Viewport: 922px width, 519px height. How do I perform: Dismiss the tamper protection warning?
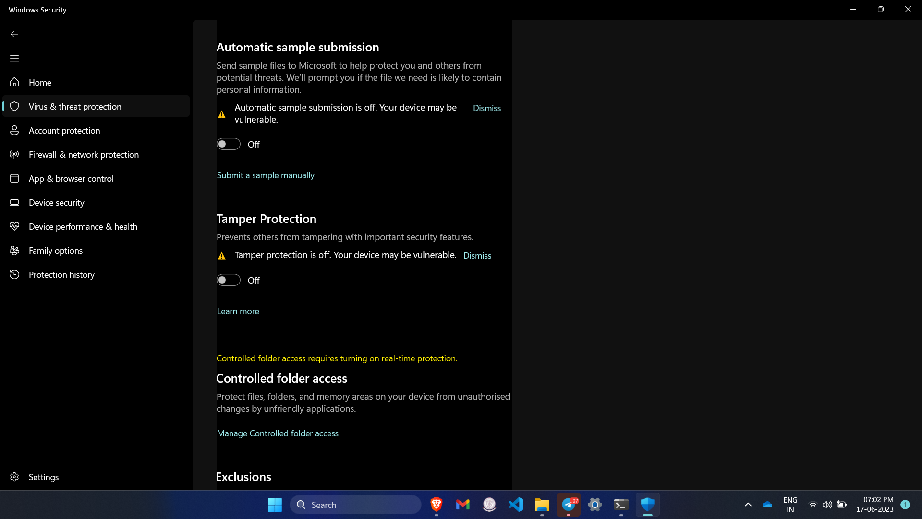[x=477, y=256]
